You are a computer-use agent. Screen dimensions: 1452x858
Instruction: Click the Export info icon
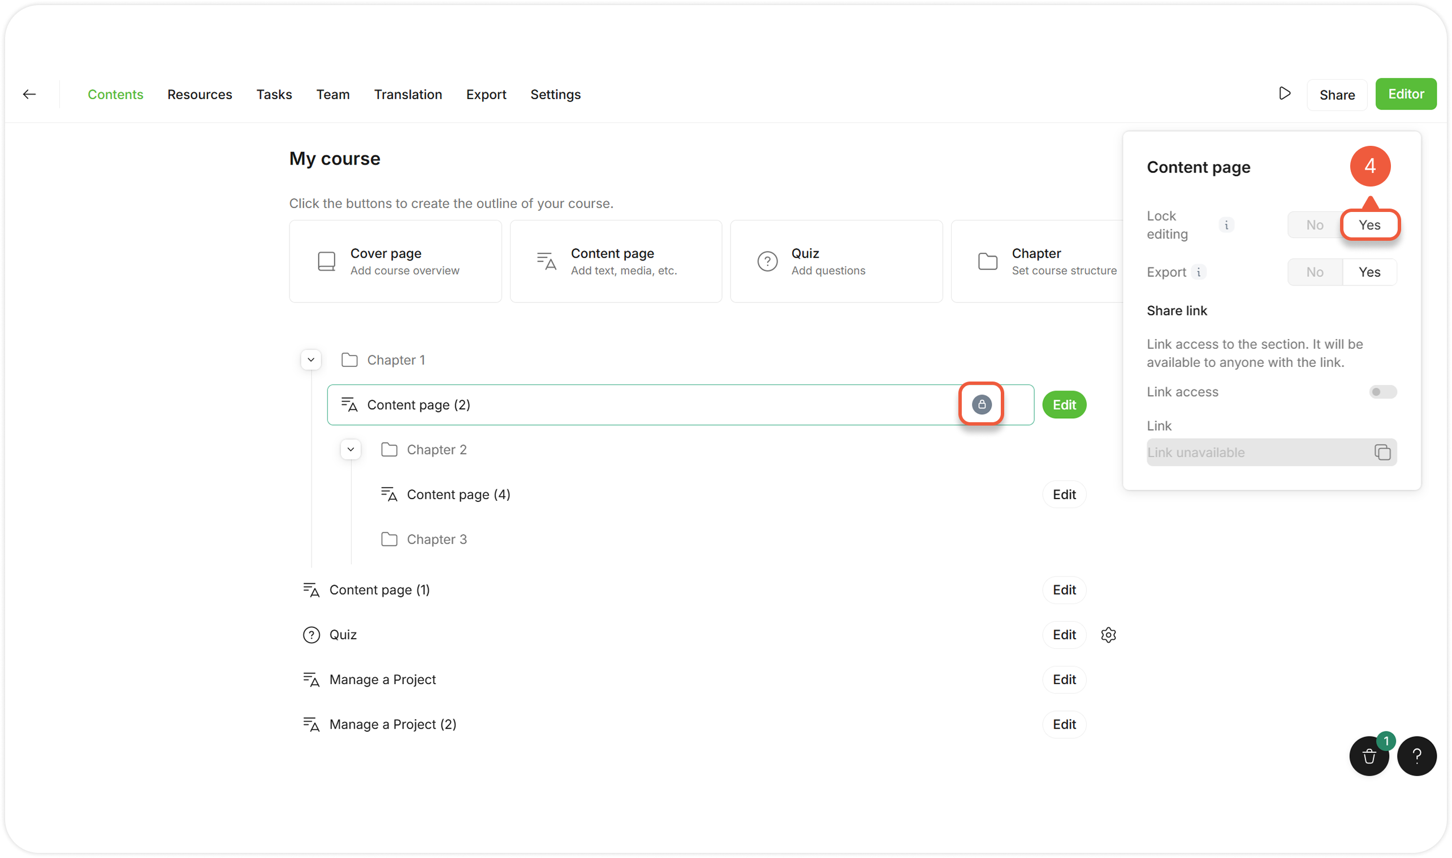[1199, 272]
